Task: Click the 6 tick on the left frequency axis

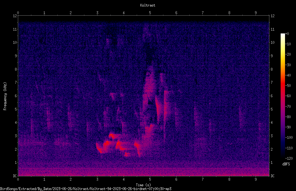Action: (x=16, y=96)
